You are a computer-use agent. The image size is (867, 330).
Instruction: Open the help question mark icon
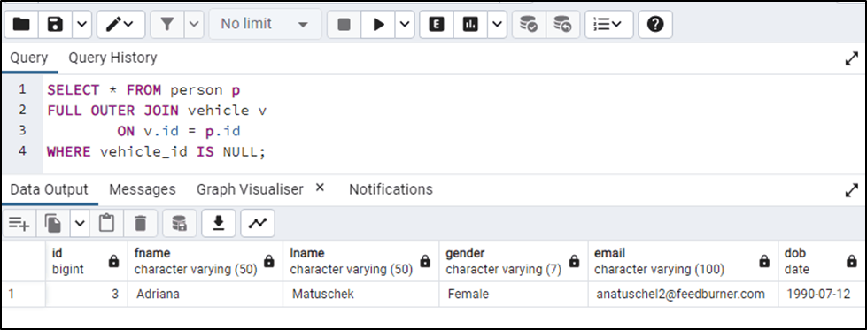(x=655, y=24)
